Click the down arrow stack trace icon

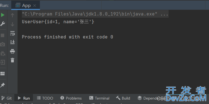[x=12, y=24]
